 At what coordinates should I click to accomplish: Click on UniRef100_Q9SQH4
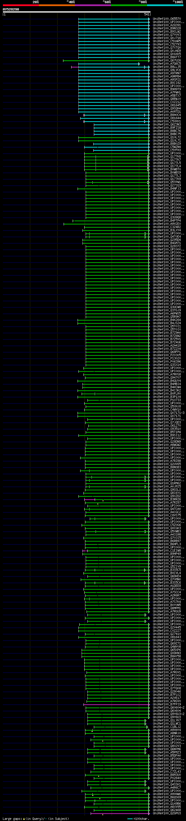pyautogui.click(x=167, y=108)
